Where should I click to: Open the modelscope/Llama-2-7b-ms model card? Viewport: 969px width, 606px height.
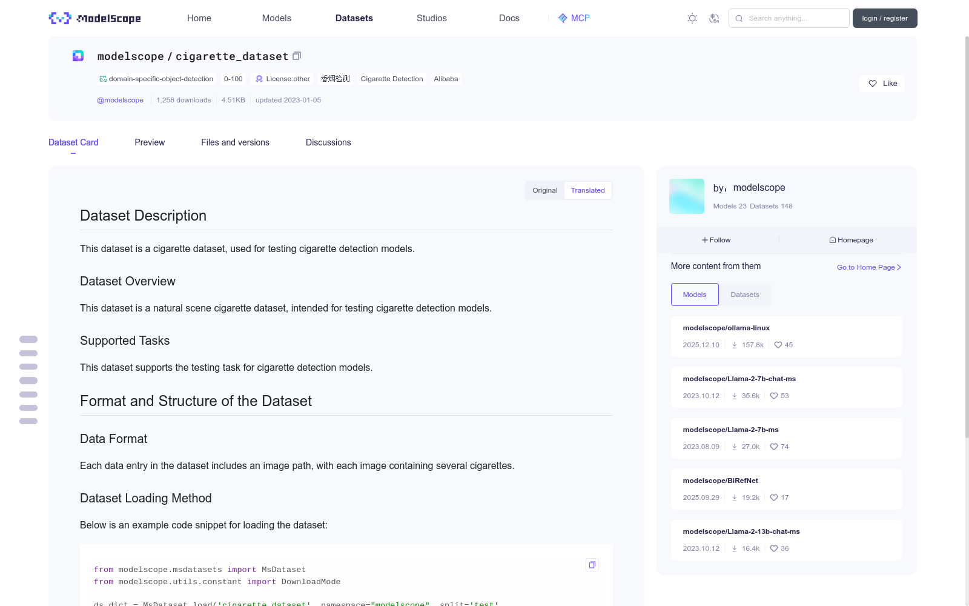point(786,438)
